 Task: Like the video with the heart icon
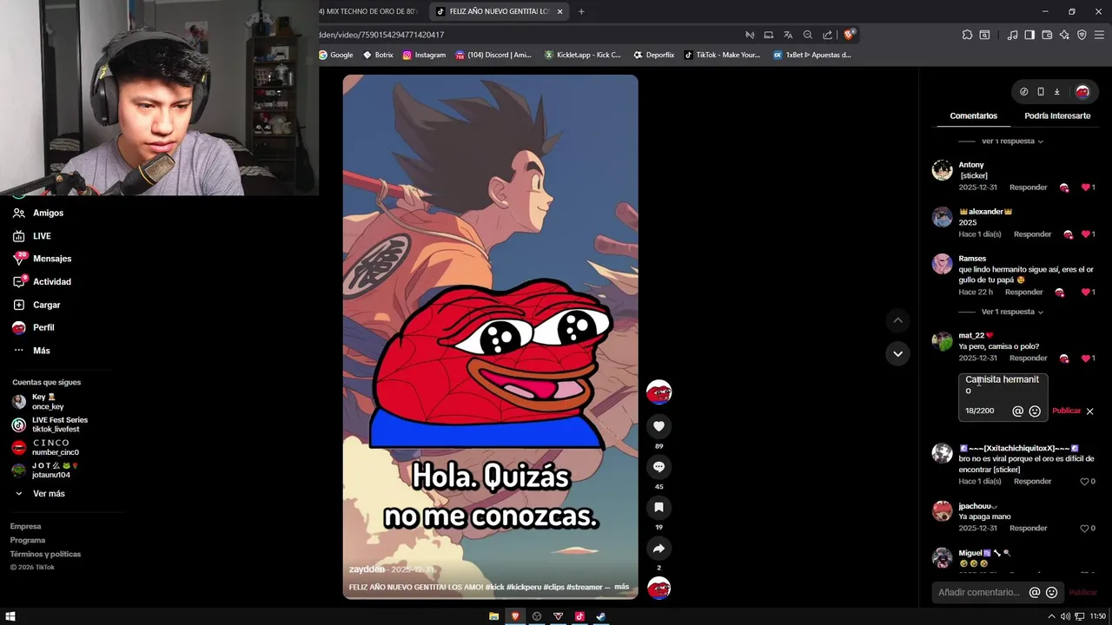659,426
